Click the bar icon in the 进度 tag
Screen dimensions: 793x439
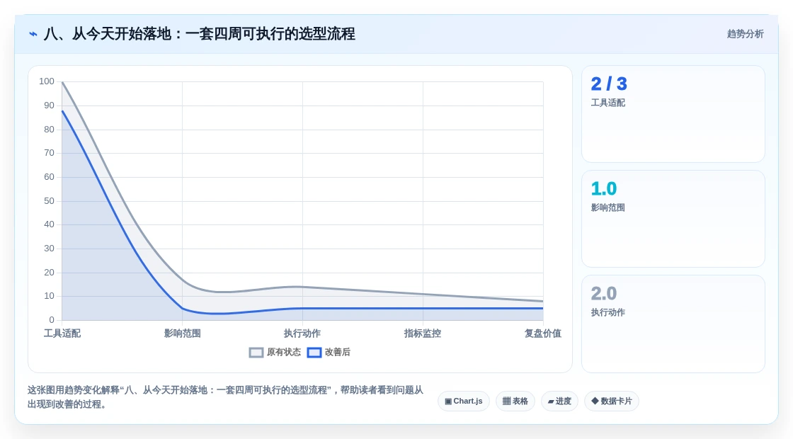[x=551, y=401]
